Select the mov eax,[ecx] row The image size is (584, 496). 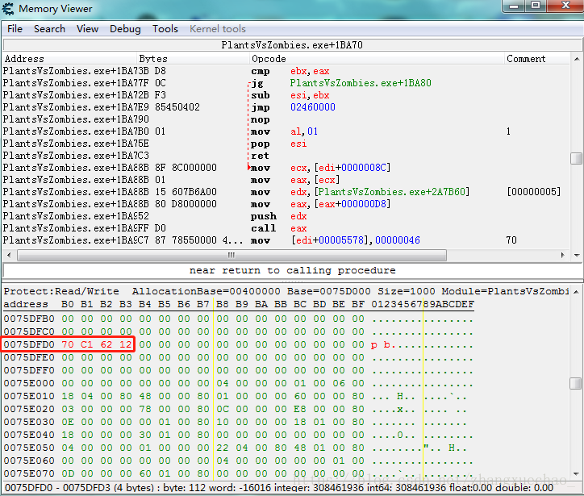286,180
